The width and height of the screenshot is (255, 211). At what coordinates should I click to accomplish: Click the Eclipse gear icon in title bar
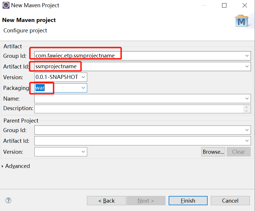tap(6, 5)
